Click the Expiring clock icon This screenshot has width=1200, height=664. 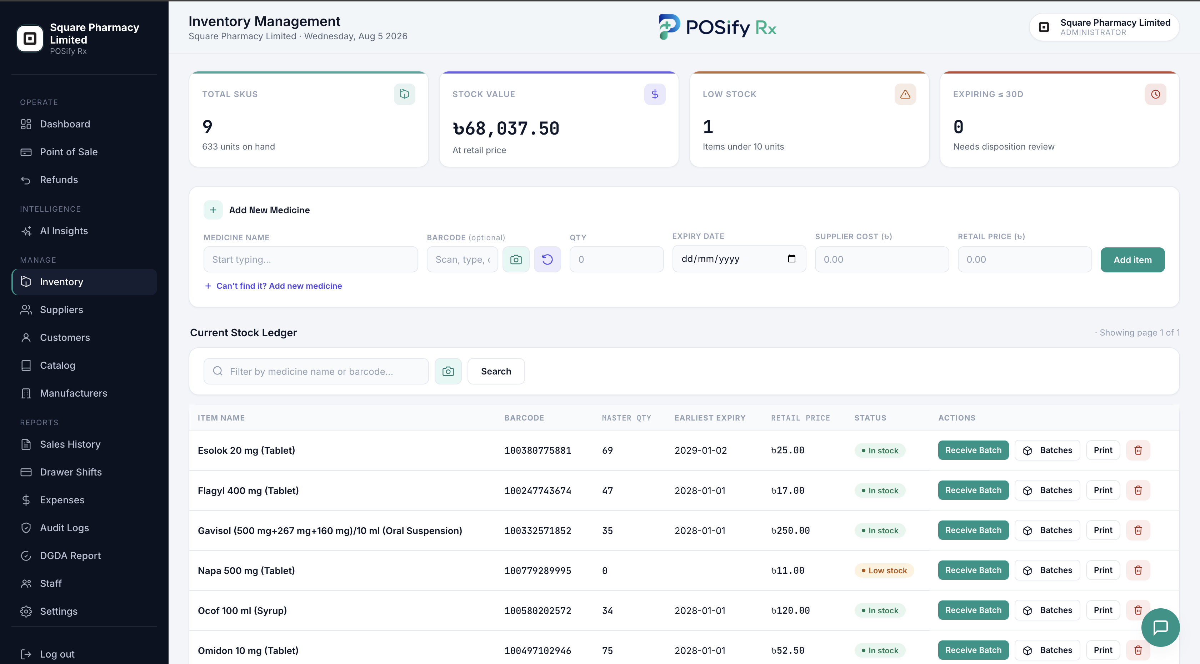tap(1155, 94)
